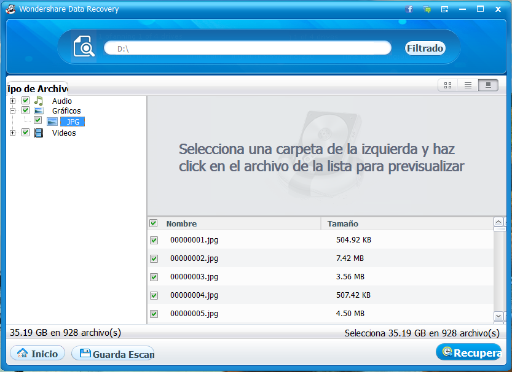This screenshot has height=372, width=512.
Task: Toggle the select-all checkbox beside Nombre
Action: (x=154, y=223)
